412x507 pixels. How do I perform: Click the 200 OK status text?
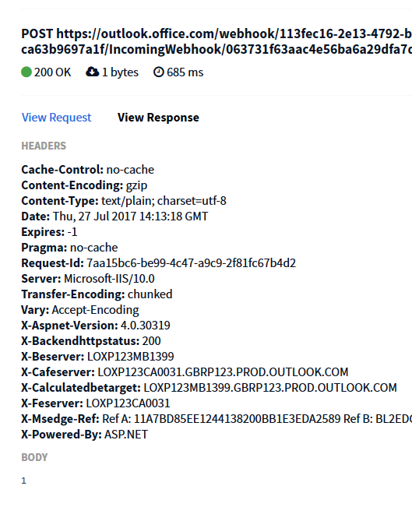(x=52, y=72)
